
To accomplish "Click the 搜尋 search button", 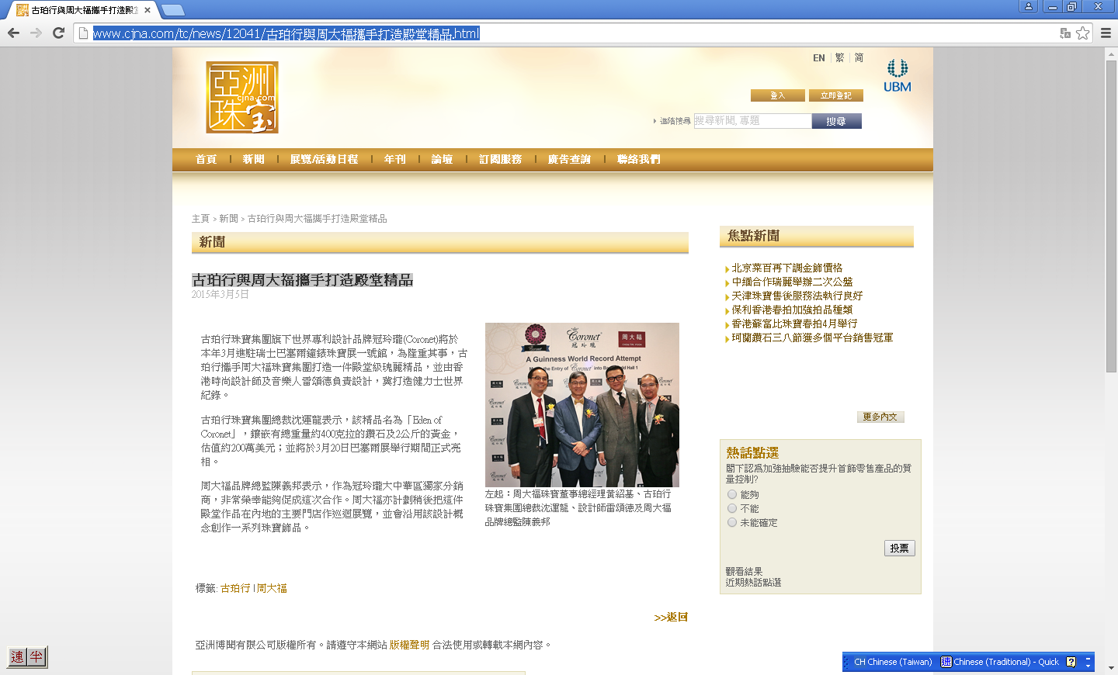I will point(837,121).
